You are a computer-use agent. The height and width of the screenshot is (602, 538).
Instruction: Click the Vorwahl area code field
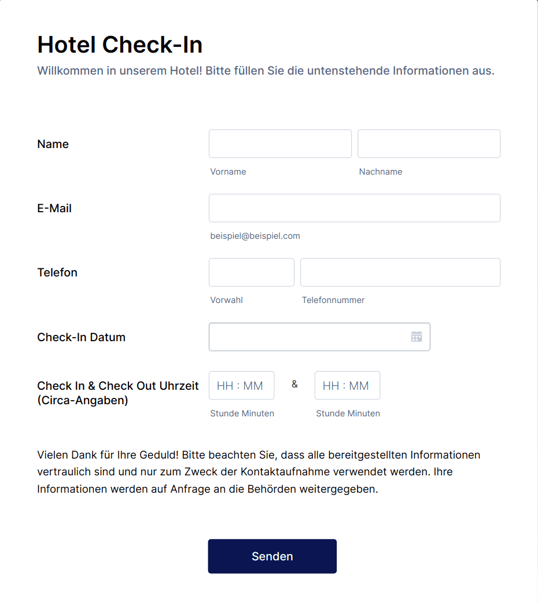252,272
